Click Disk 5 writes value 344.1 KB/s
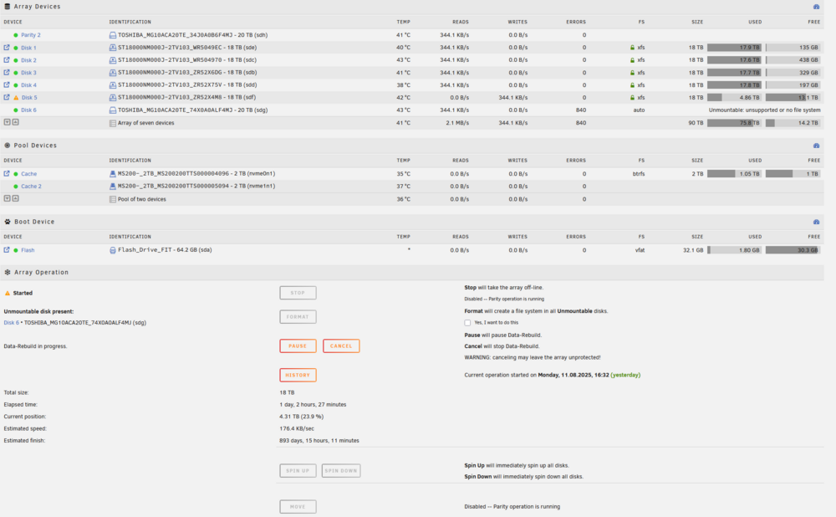This screenshot has width=836, height=517. tap(513, 98)
